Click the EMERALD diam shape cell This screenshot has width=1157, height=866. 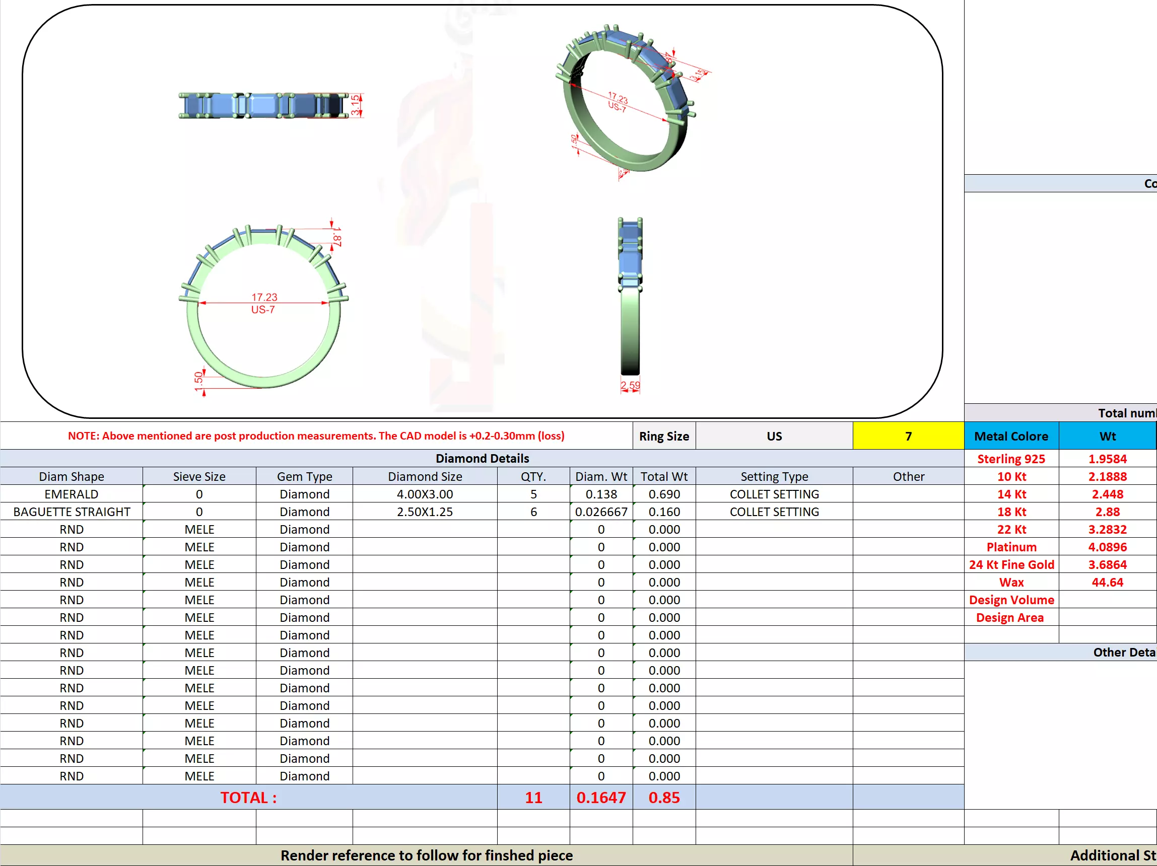coord(71,494)
